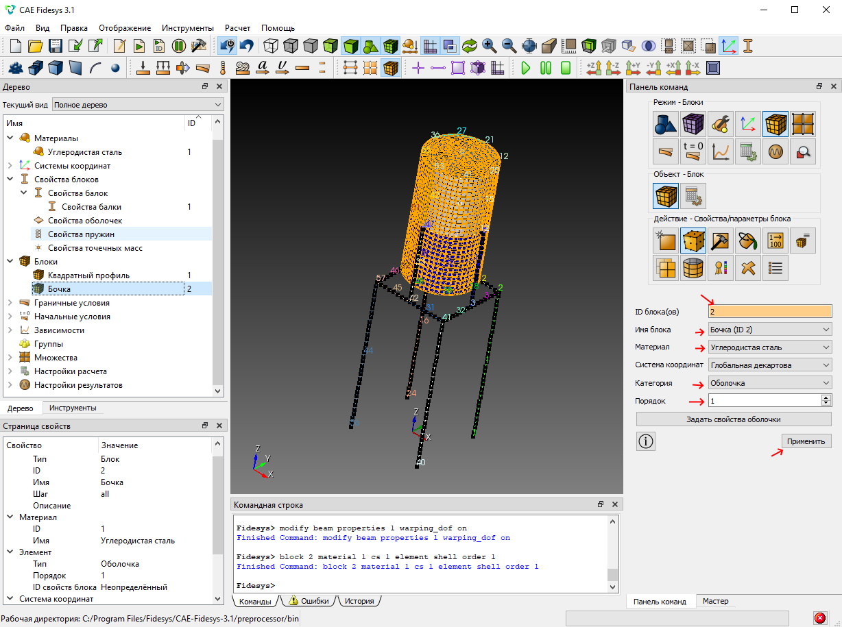Image resolution: width=842 pixels, height=627 pixels.
Task: Click the green refresh arrows icon
Action: [470, 46]
